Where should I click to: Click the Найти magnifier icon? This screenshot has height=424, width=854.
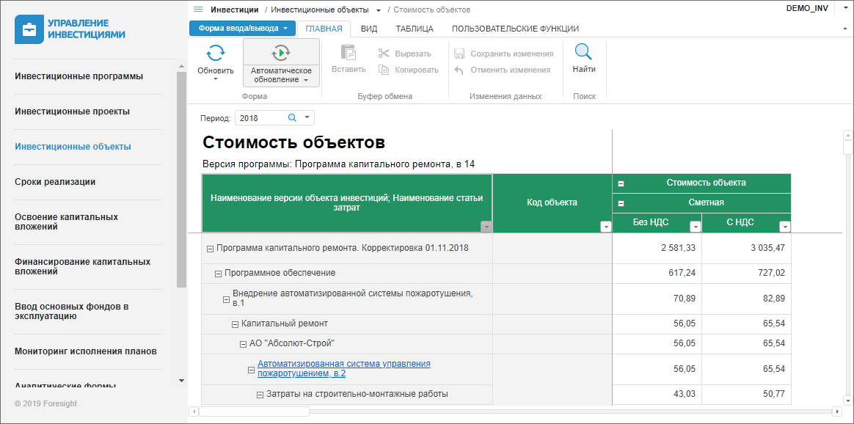(583, 52)
